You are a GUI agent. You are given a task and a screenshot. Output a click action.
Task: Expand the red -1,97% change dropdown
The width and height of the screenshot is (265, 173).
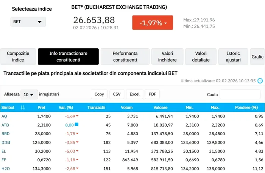tap(152, 23)
